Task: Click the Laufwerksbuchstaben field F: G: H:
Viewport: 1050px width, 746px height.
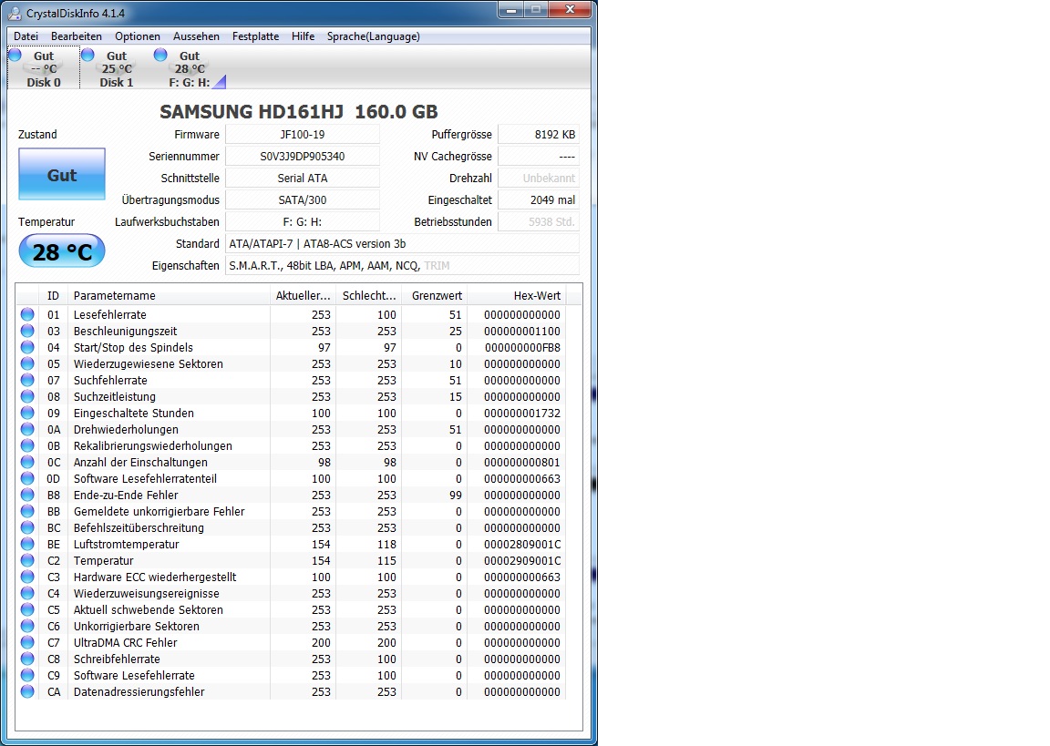Action: (x=303, y=221)
